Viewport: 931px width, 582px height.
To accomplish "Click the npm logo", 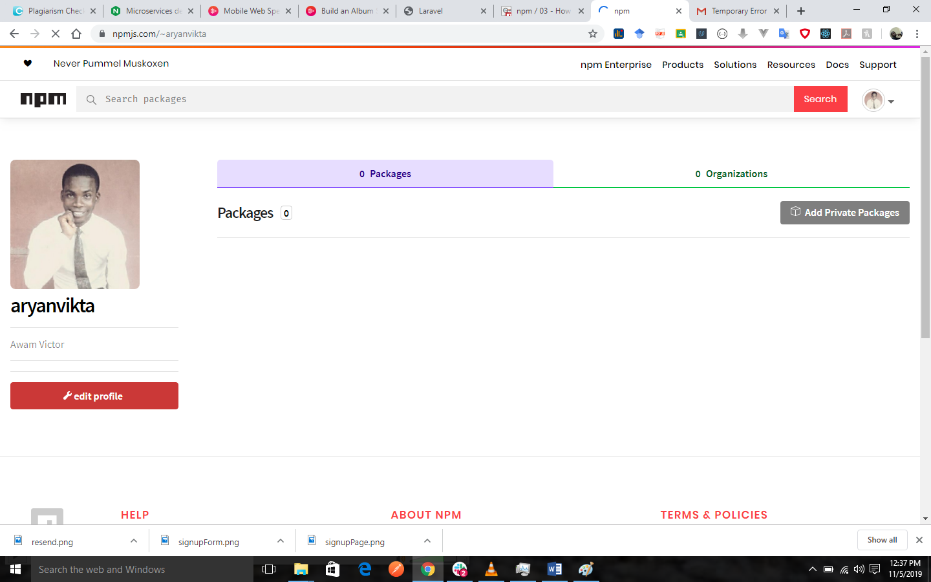I will tap(43, 99).
